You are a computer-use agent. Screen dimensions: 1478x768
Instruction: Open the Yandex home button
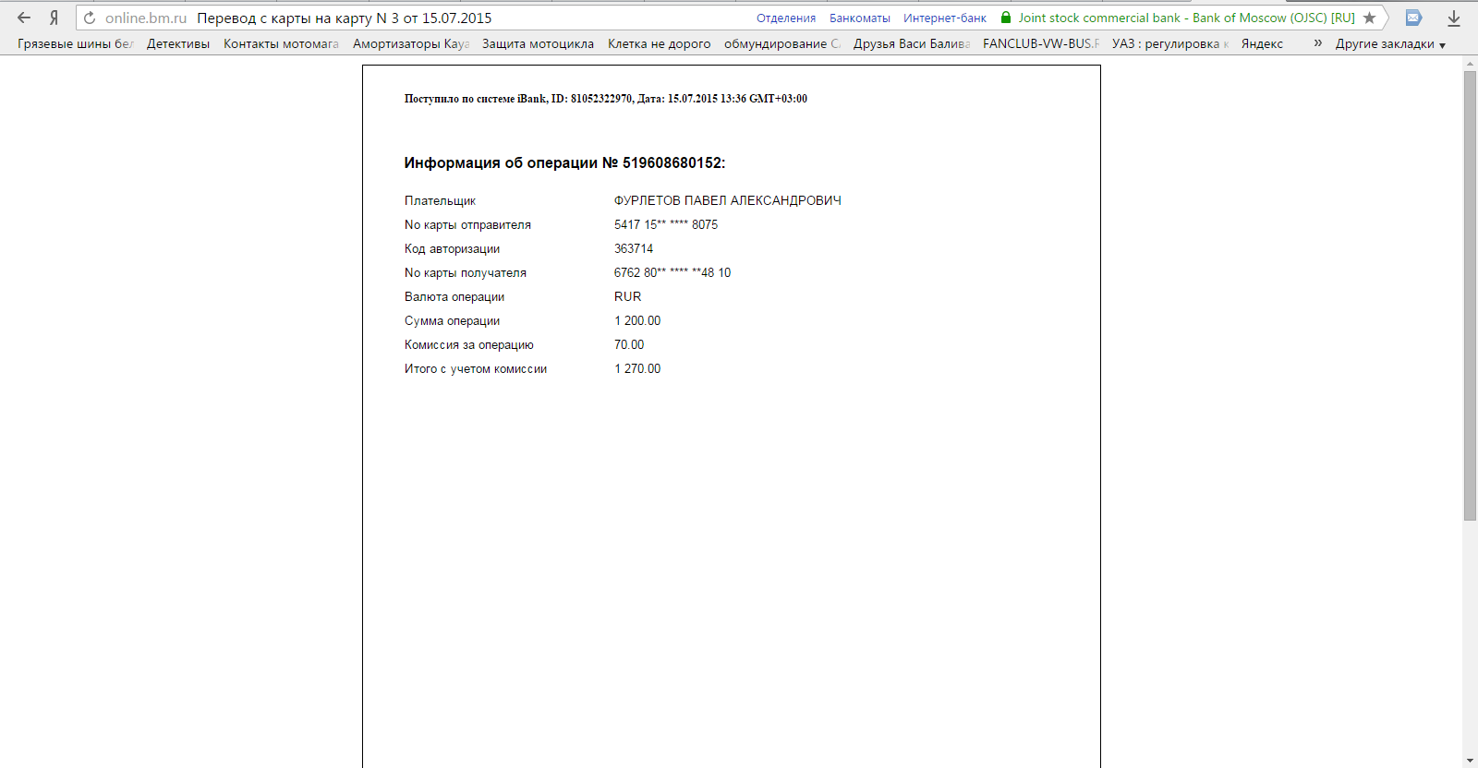pyautogui.click(x=54, y=18)
